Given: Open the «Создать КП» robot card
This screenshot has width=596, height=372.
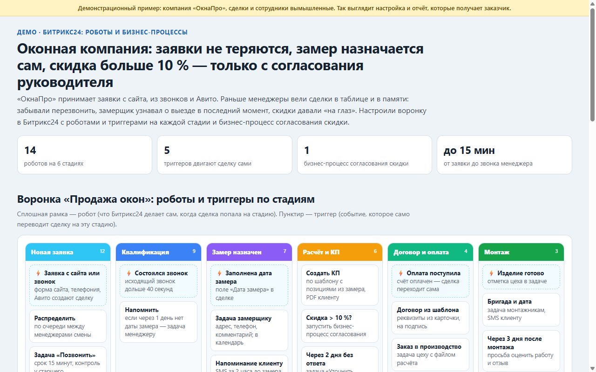Looking at the screenshot, I should 340,285.
